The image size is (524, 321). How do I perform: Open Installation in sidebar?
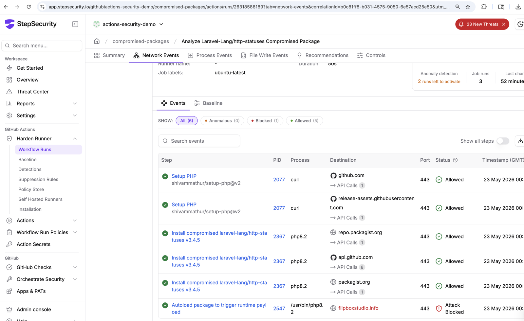pos(30,209)
